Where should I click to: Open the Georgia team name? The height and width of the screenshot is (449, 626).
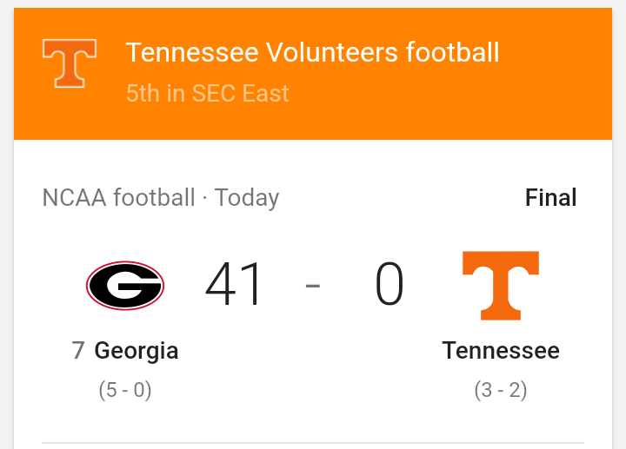(137, 351)
